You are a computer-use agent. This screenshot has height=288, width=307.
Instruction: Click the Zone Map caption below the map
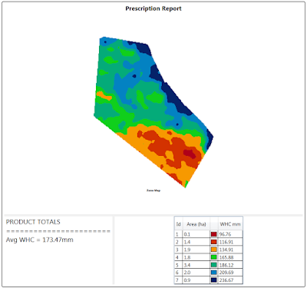153,190
